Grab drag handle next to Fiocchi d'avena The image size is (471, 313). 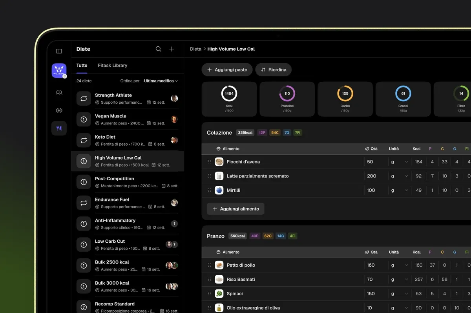coord(209,162)
